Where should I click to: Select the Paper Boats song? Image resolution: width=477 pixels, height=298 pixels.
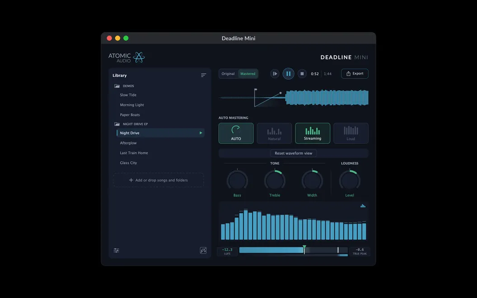[x=130, y=115]
